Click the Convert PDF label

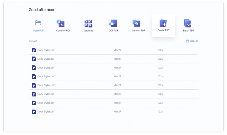click(138, 30)
